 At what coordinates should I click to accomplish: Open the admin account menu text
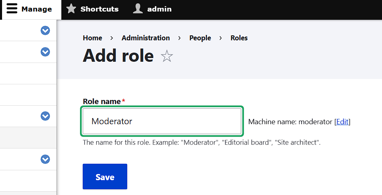click(159, 9)
